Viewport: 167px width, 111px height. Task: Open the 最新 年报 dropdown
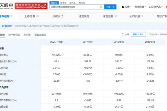click(x=138, y=34)
